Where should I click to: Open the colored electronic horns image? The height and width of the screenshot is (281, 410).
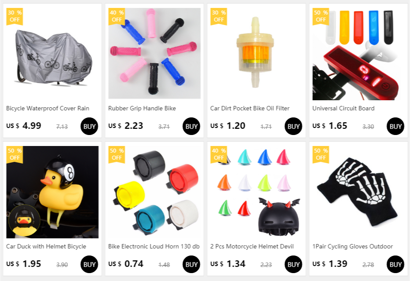[x=154, y=192]
